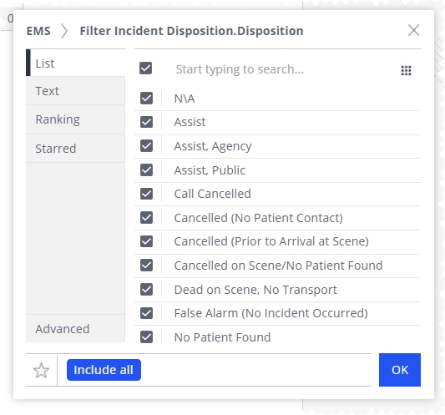Toggle the No Patient Found checkbox
This screenshot has width=445, height=415.
[x=146, y=337]
